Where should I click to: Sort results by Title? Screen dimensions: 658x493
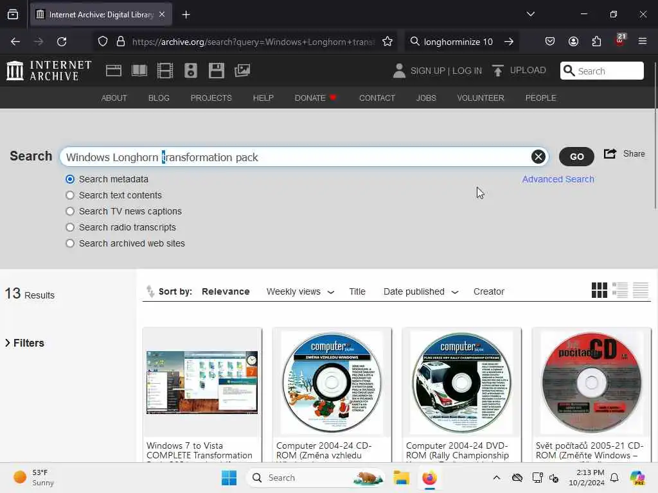[x=357, y=291]
